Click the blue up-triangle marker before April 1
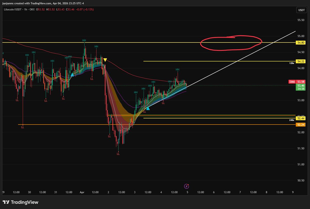310x209 pixels. click(x=72, y=75)
